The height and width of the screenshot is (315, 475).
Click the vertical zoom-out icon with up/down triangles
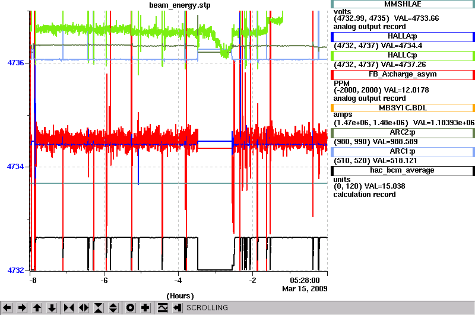pyautogui.click(x=113, y=308)
